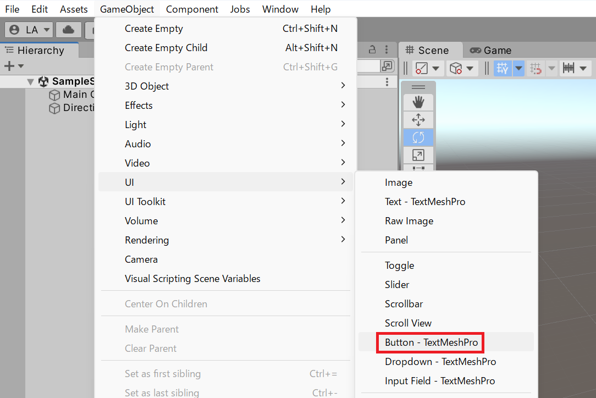The width and height of the screenshot is (596, 398).
Task: Select Button - TextMeshPro from the UI submenu
Action: [430, 342]
